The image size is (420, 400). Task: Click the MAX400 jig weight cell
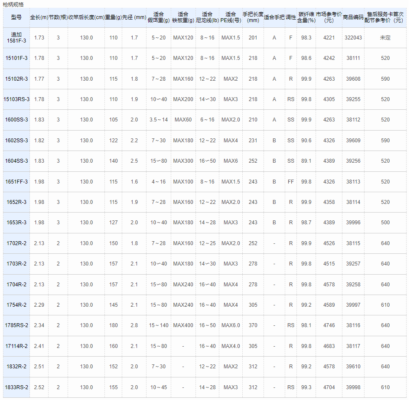tap(183, 325)
